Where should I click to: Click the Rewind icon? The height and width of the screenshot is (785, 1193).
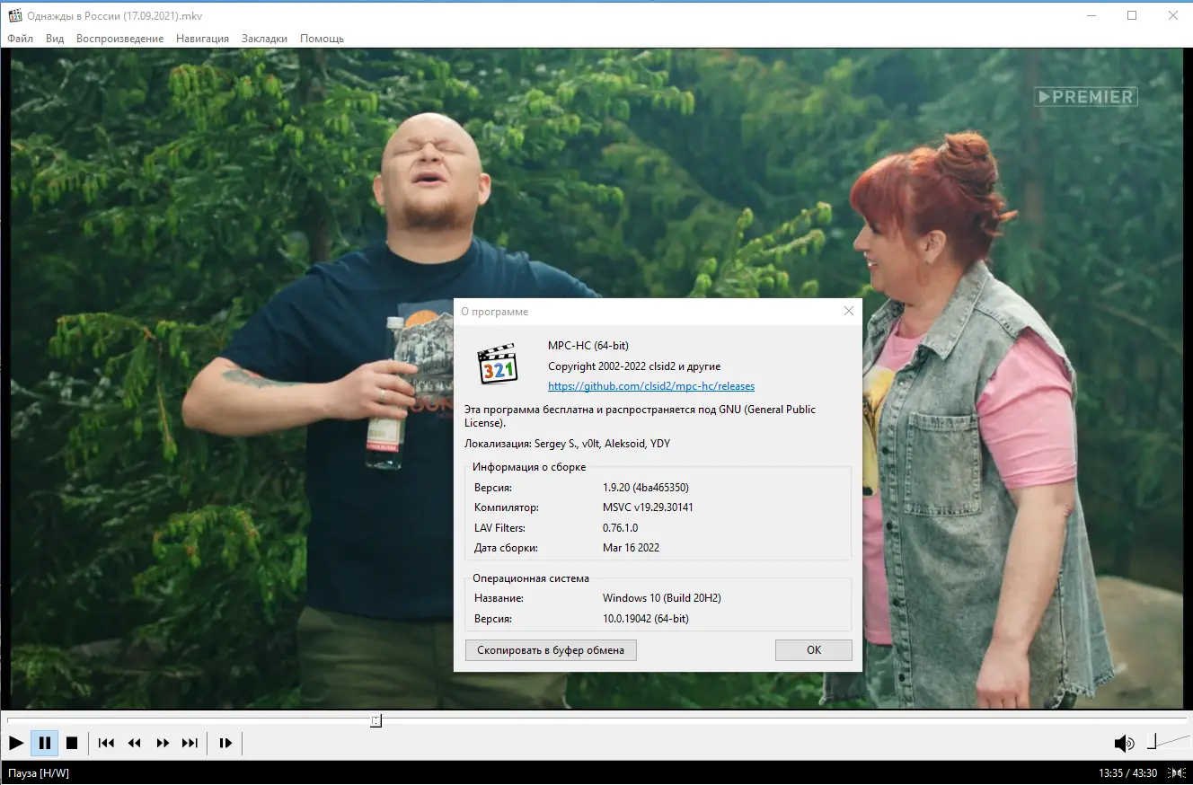(133, 743)
